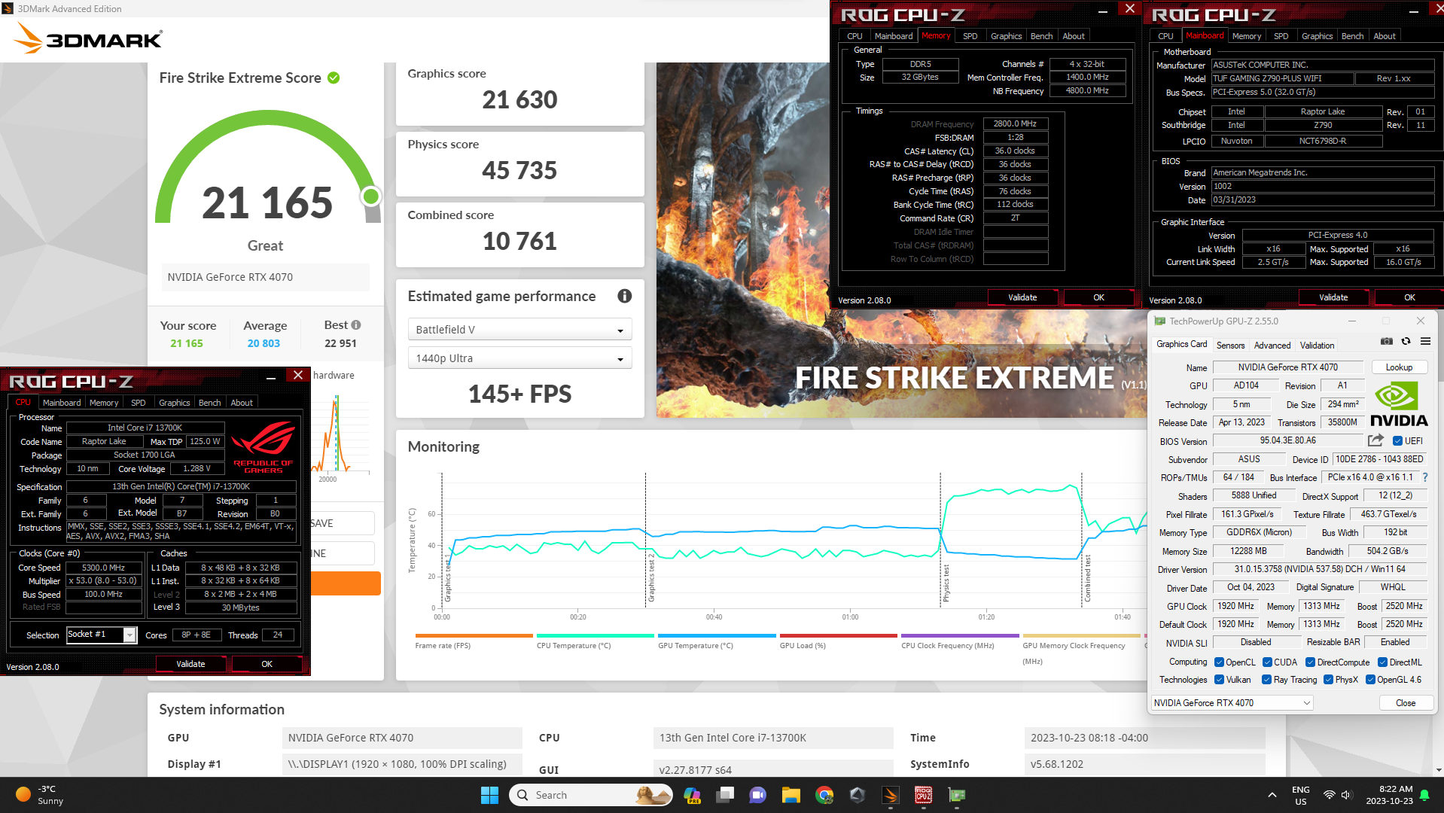
Task: Toggle the OpenCL checkbox
Action: (x=1219, y=662)
